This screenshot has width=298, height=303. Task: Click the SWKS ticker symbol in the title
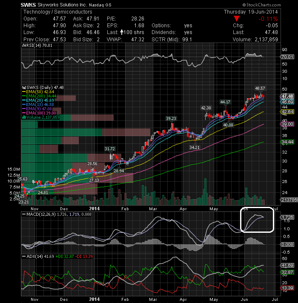click(28, 5)
